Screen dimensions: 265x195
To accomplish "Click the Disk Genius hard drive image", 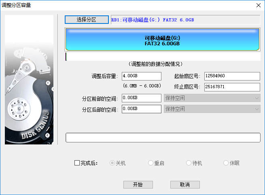I will click(x=29, y=80).
